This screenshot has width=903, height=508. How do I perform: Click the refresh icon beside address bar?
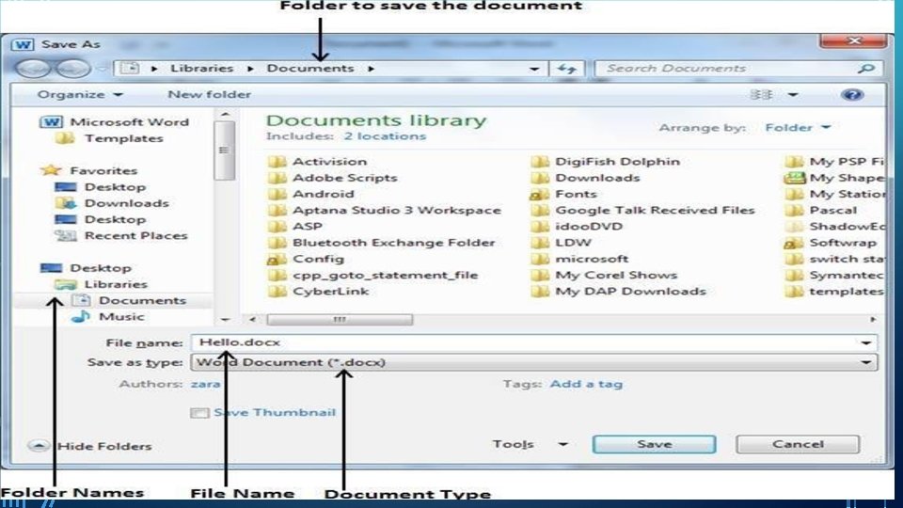566,69
